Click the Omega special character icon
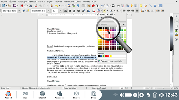 [113, 6]
